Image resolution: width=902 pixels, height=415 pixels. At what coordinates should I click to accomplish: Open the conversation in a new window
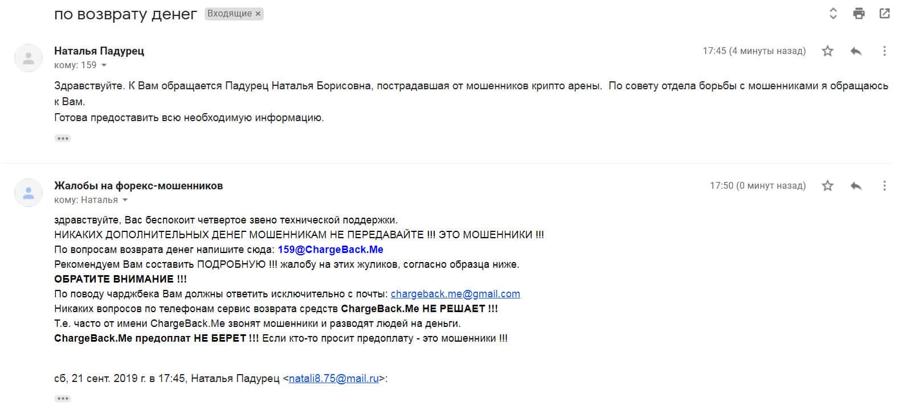[x=884, y=14]
